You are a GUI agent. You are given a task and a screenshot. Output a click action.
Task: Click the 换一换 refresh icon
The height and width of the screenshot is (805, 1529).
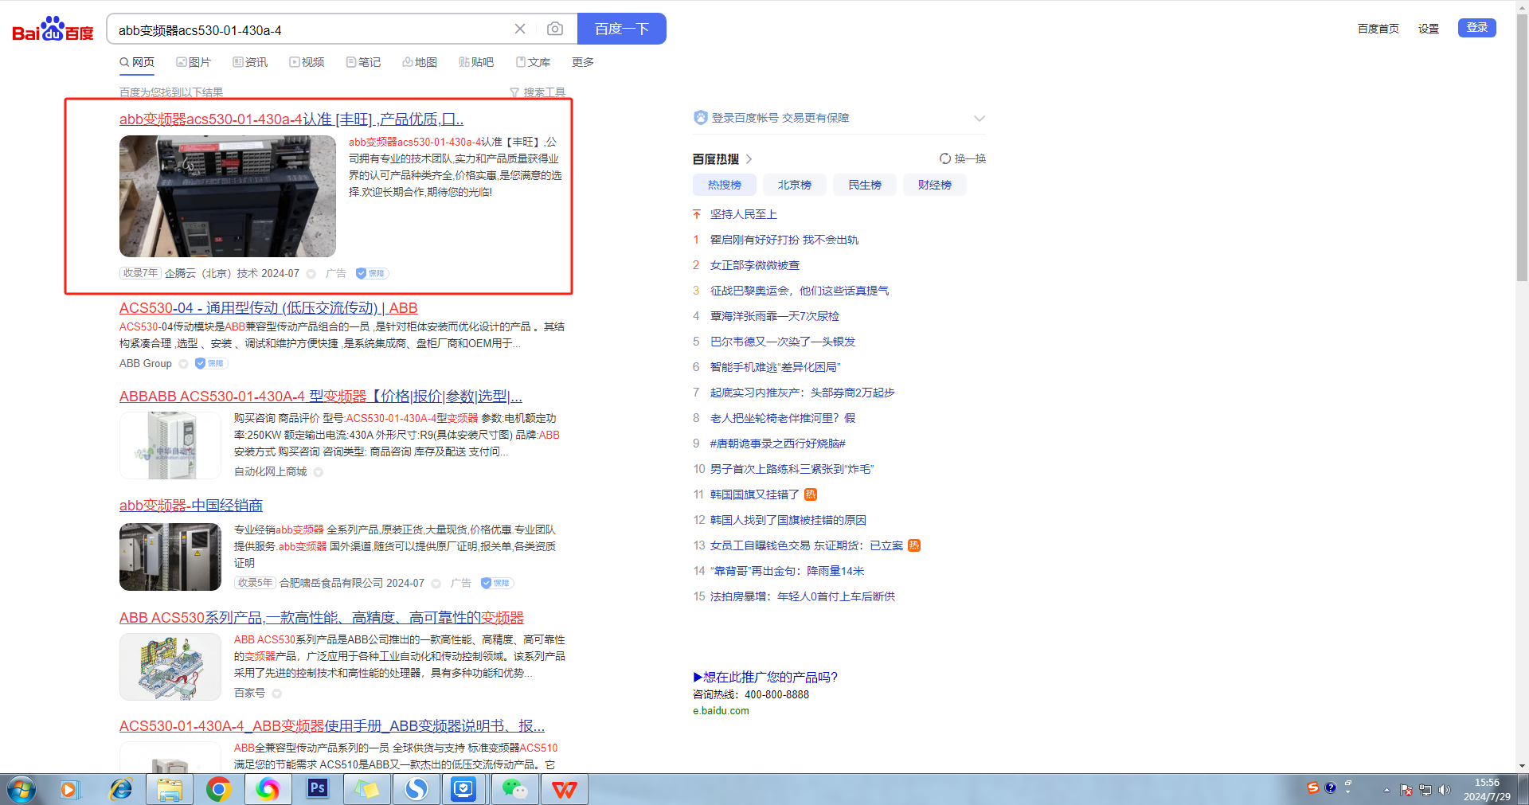click(945, 158)
